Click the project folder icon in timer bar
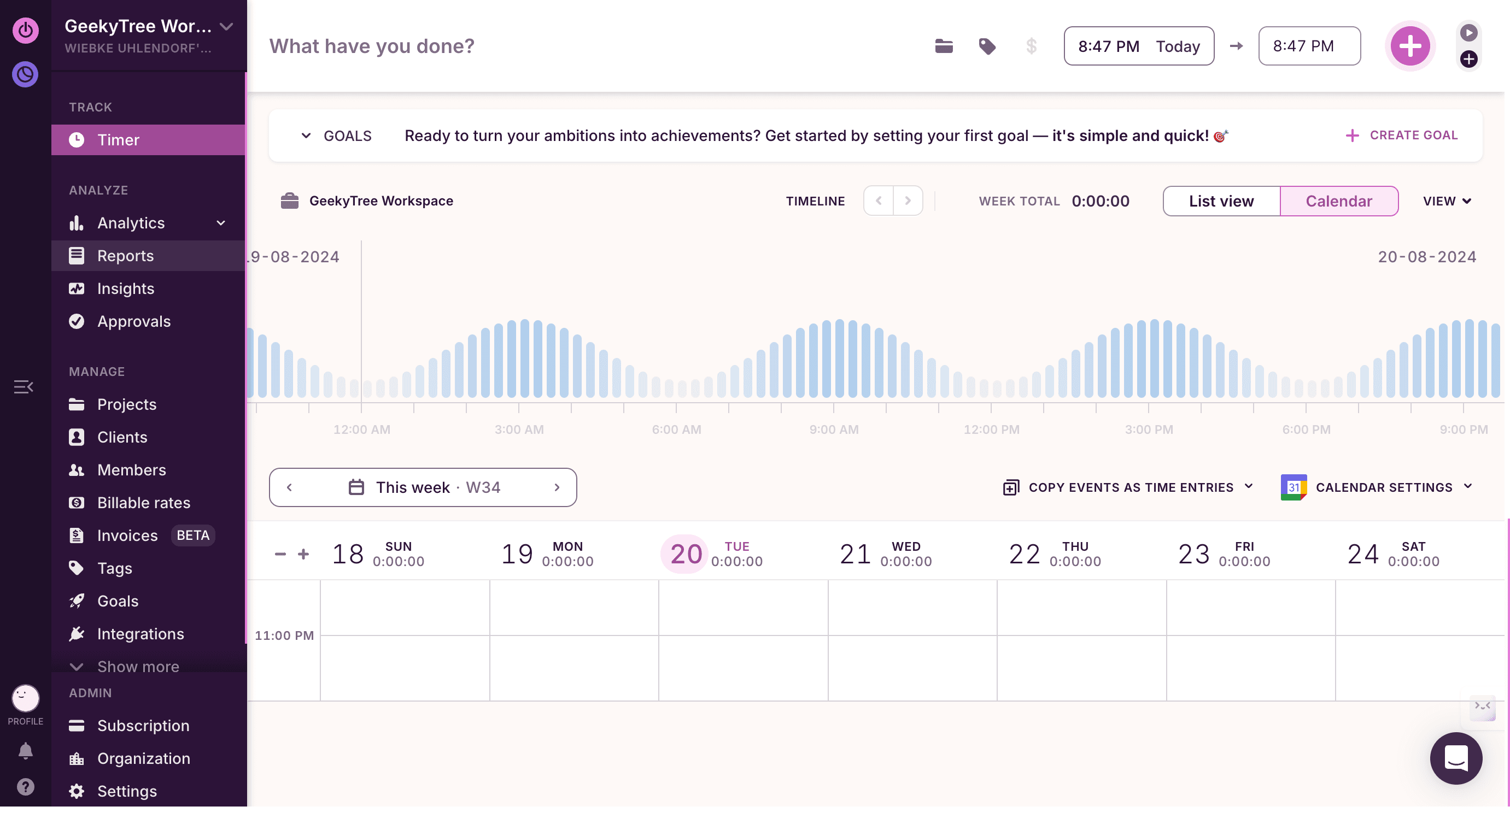This screenshot has width=1510, height=824. [944, 46]
